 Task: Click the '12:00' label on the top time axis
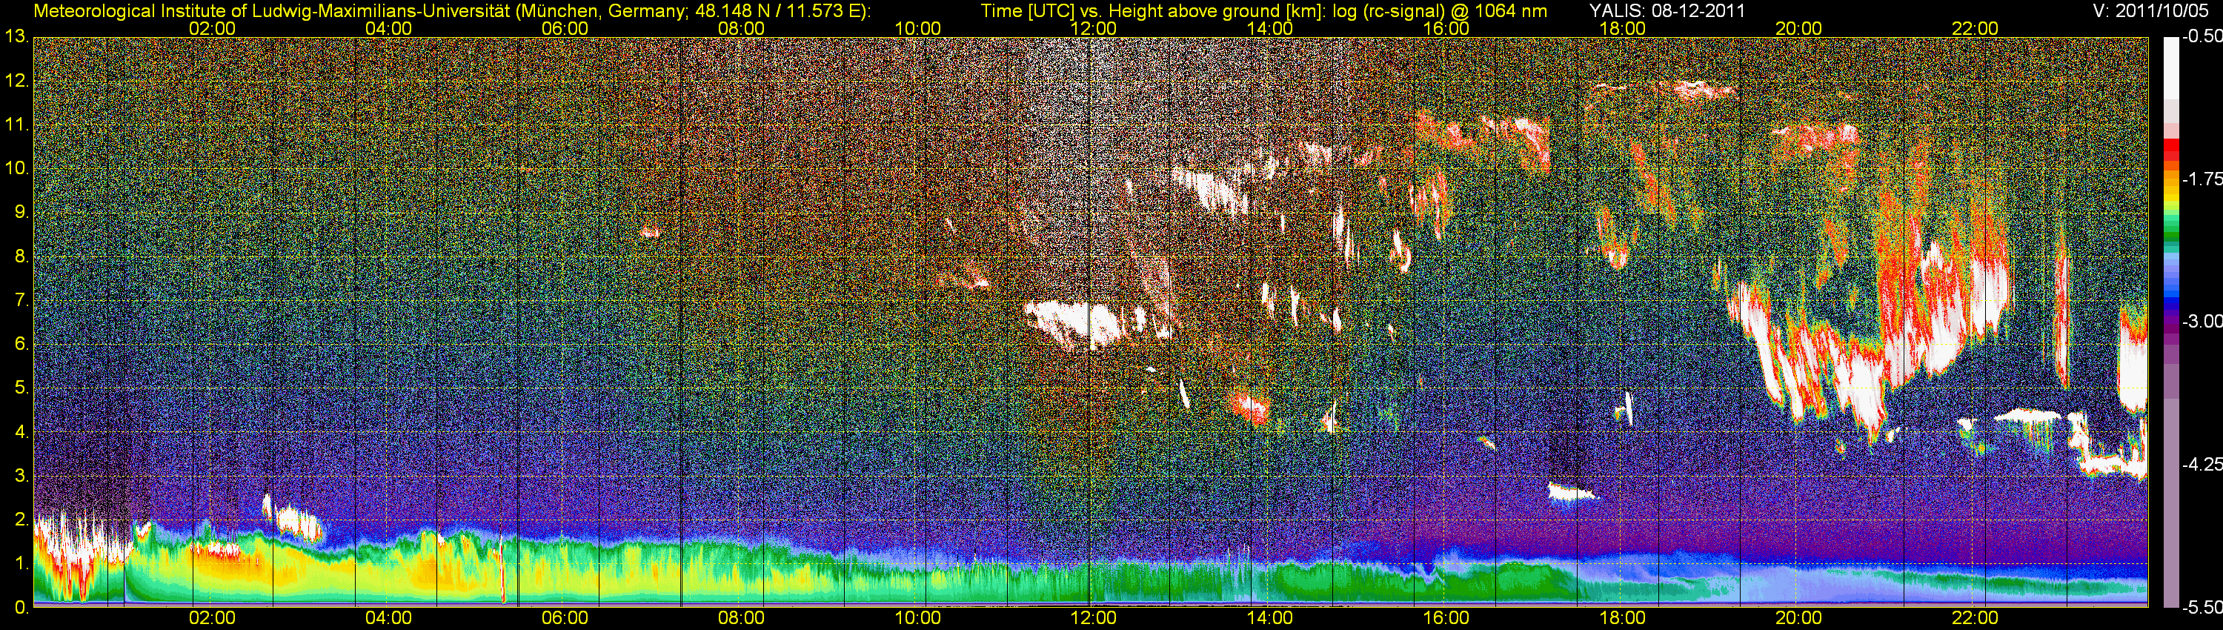[x=1094, y=28]
